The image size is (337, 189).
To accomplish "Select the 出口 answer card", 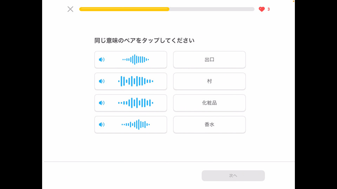I will (x=209, y=60).
